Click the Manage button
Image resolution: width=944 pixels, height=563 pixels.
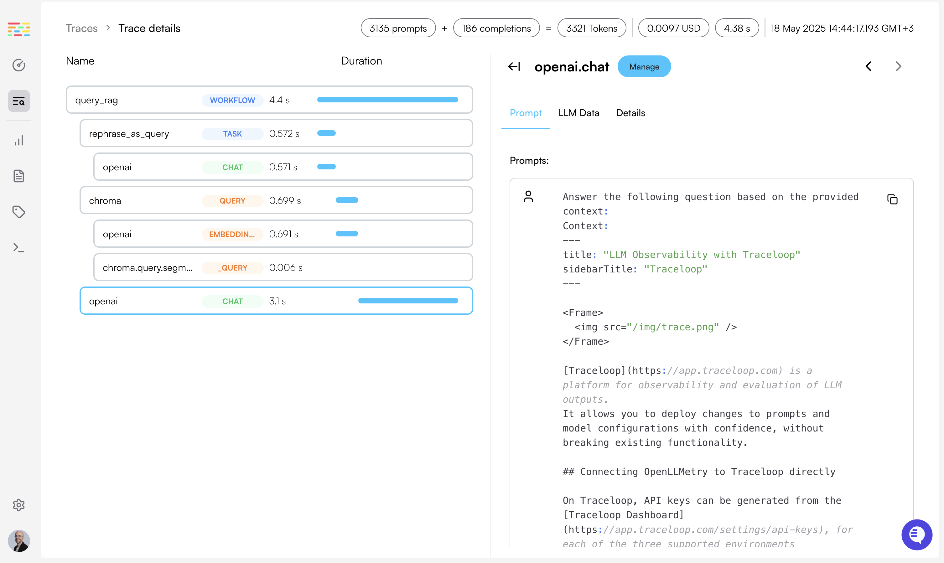pyautogui.click(x=644, y=67)
